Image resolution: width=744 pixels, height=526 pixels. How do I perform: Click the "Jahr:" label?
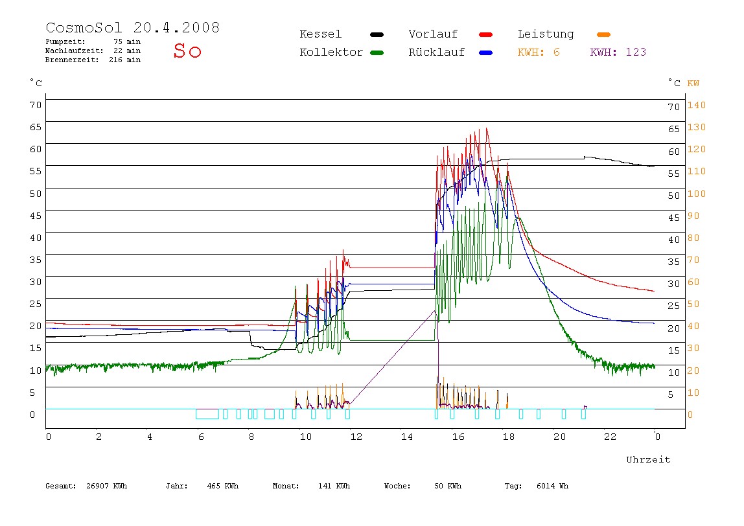(177, 486)
